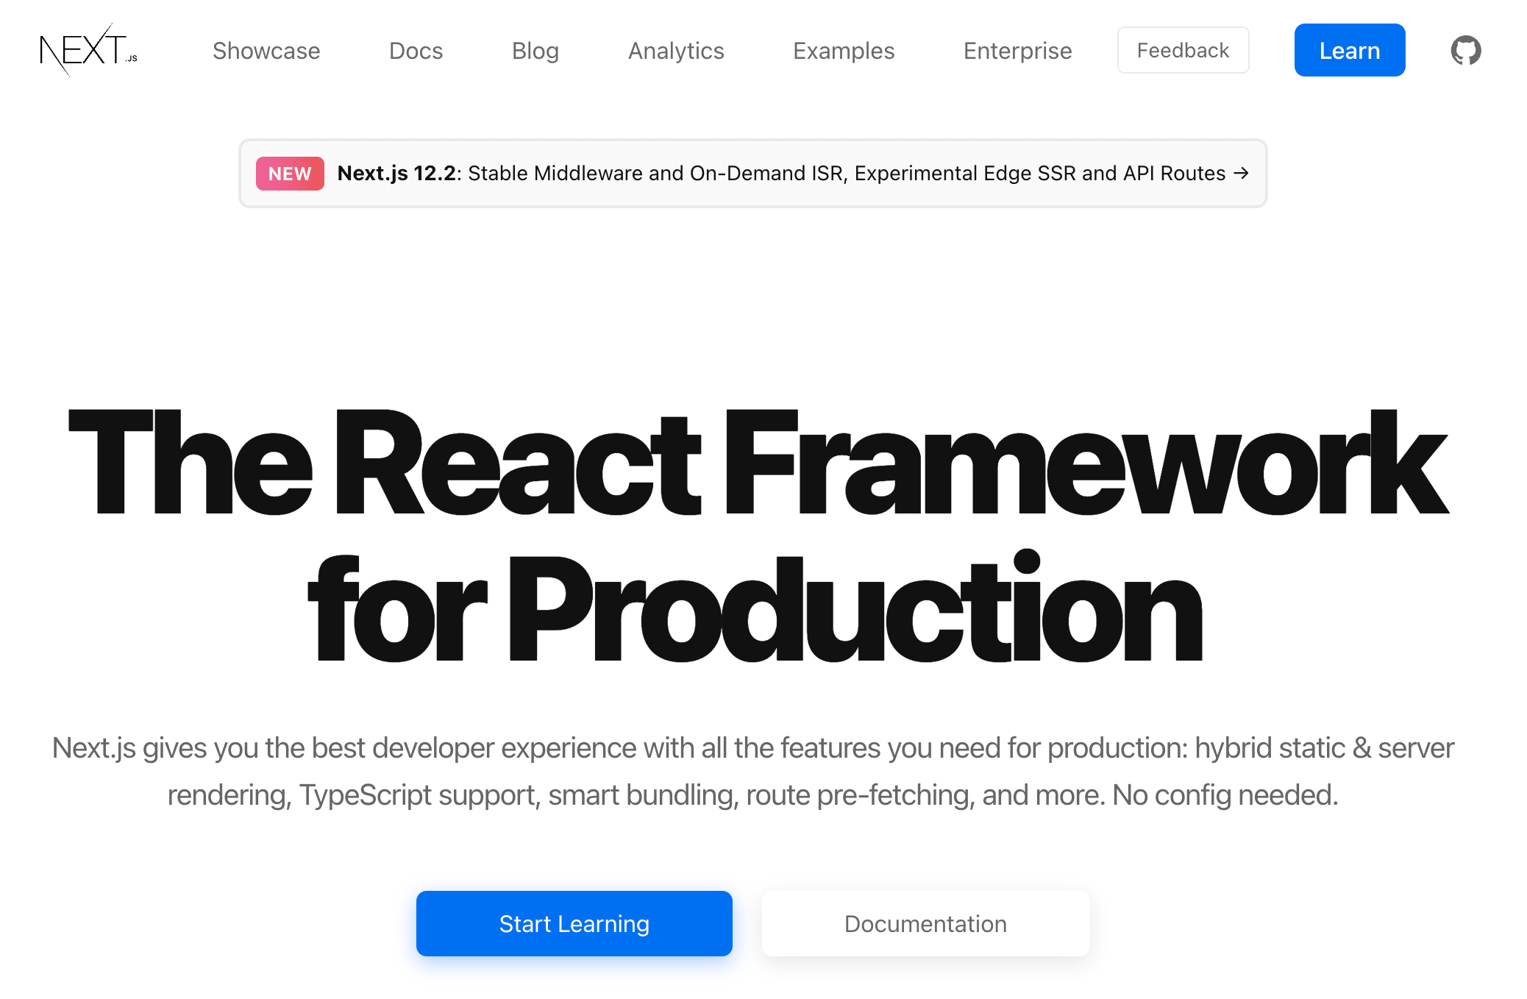Click the hero heading 'The React Framework'
This screenshot has height=999, width=1527.
tap(758, 463)
